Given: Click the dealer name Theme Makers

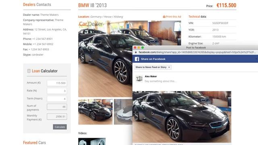Looking at the screenshot, I should tap(49, 15).
